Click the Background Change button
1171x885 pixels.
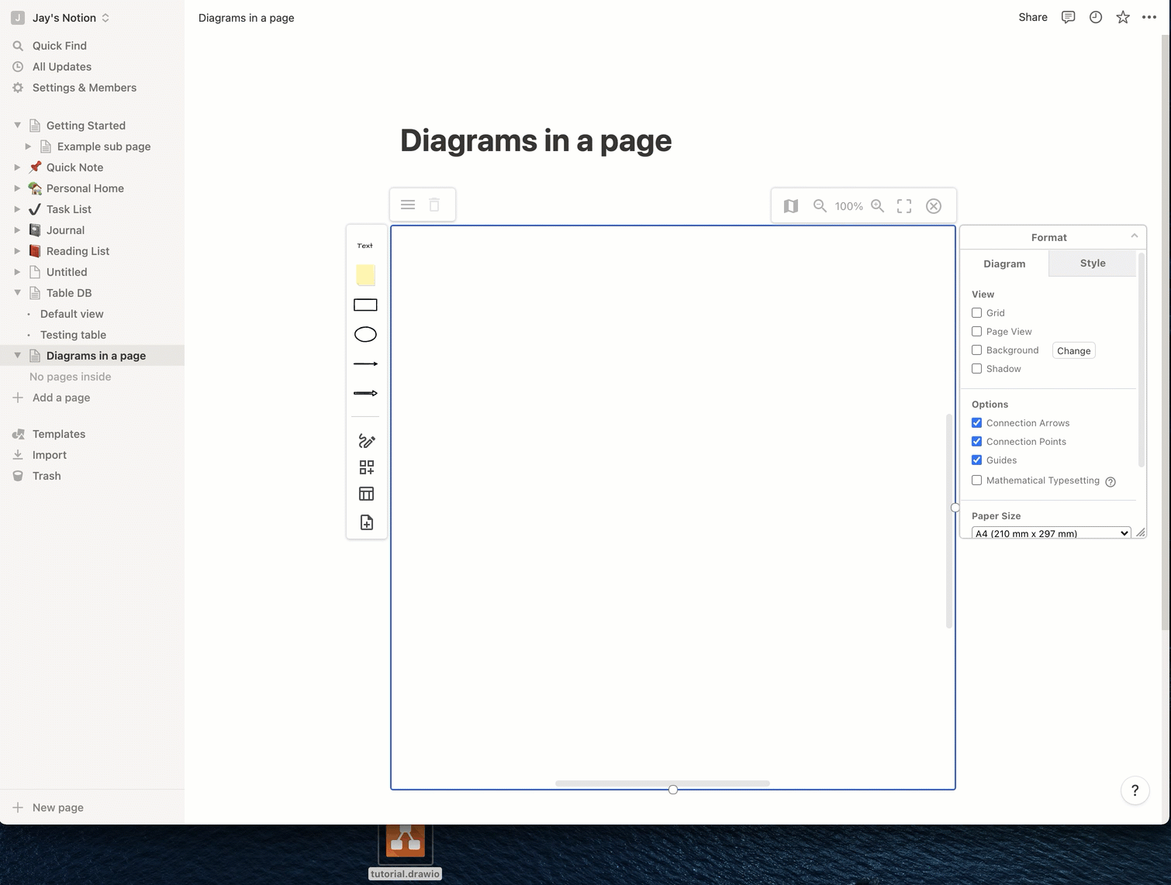click(1073, 350)
